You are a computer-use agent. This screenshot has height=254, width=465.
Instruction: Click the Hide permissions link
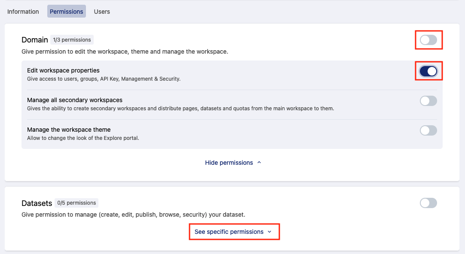click(229, 163)
